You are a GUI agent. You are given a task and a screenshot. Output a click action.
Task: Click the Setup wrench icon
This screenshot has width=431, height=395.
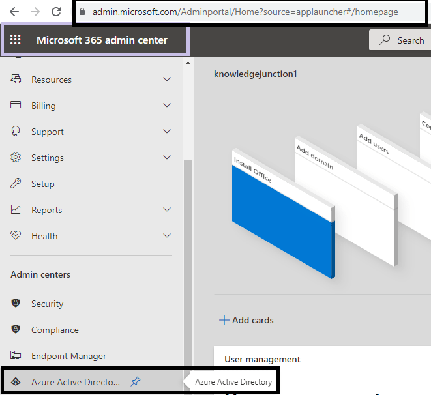(x=16, y=183)
